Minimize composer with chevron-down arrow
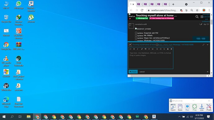Viewport: 214px width, 120px height. click(x=207, y=45)
